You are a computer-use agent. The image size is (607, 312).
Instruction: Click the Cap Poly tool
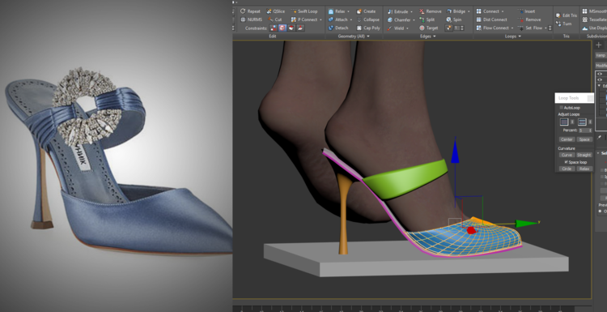(367, 28)
